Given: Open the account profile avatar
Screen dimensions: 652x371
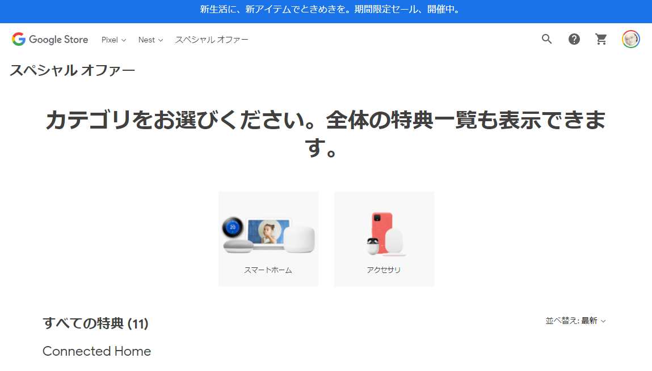Looking at the screenshot, I should (x=631, y=40).
